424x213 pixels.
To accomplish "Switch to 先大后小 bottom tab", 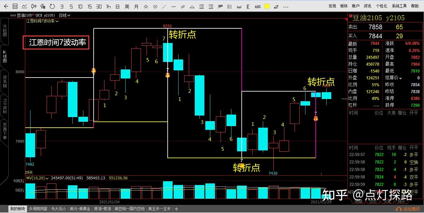I will tap(58, 209).
